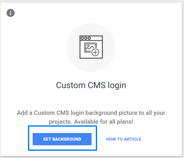Select the Custom CMS login heading
The width and height of the screenshot is (184, 158).
(91, 86)
